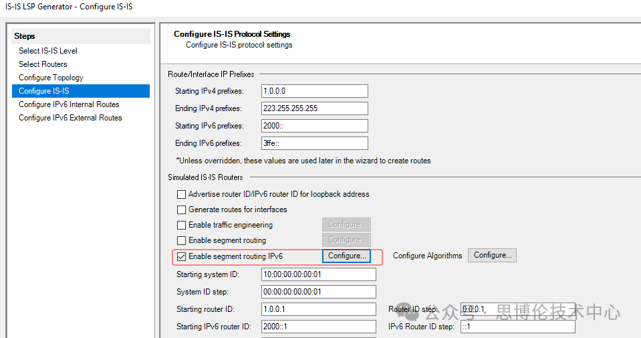Select the highlighted Configure IS-IS step
Viewport: 641px width, 338px height.
click(44, 91)
